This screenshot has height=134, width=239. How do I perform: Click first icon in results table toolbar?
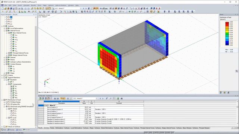pos(40,98)
